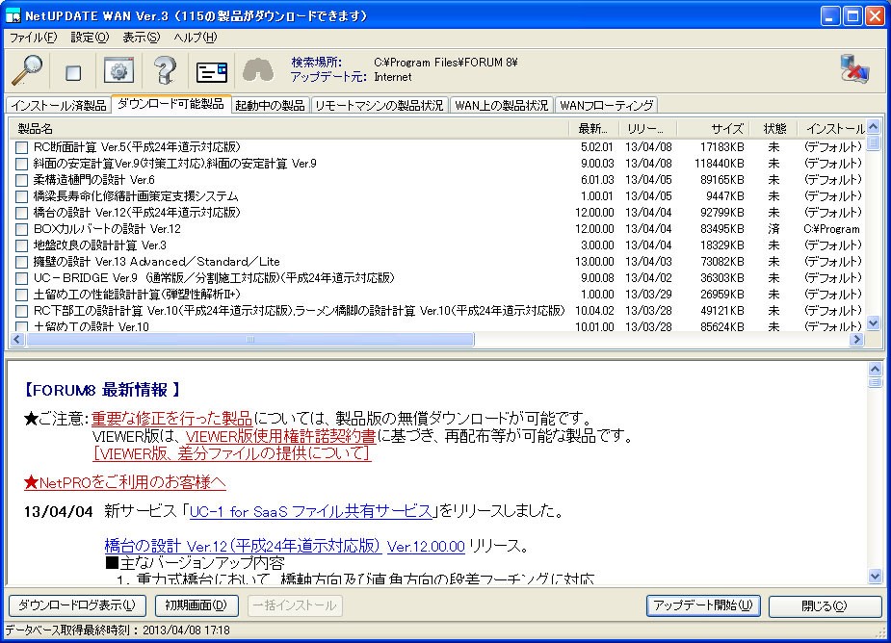The height and width of the screenshot is (643, 891).
Task: Click the network disconnected computer icon
Action: coord(855,68)
